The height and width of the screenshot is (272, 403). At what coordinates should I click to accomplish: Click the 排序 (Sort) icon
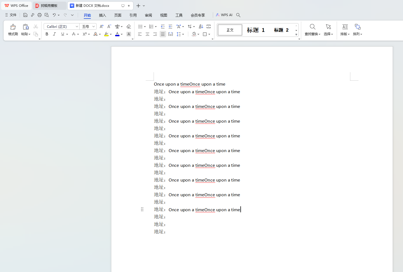201,26
